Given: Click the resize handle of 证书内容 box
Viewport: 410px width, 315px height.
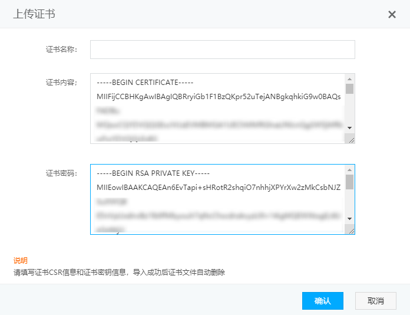Looking at the screenshot, I should coord(351,139).
